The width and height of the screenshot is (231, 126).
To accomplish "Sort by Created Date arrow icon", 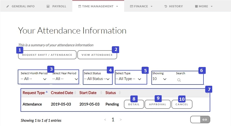I will [x=75, y=93].
